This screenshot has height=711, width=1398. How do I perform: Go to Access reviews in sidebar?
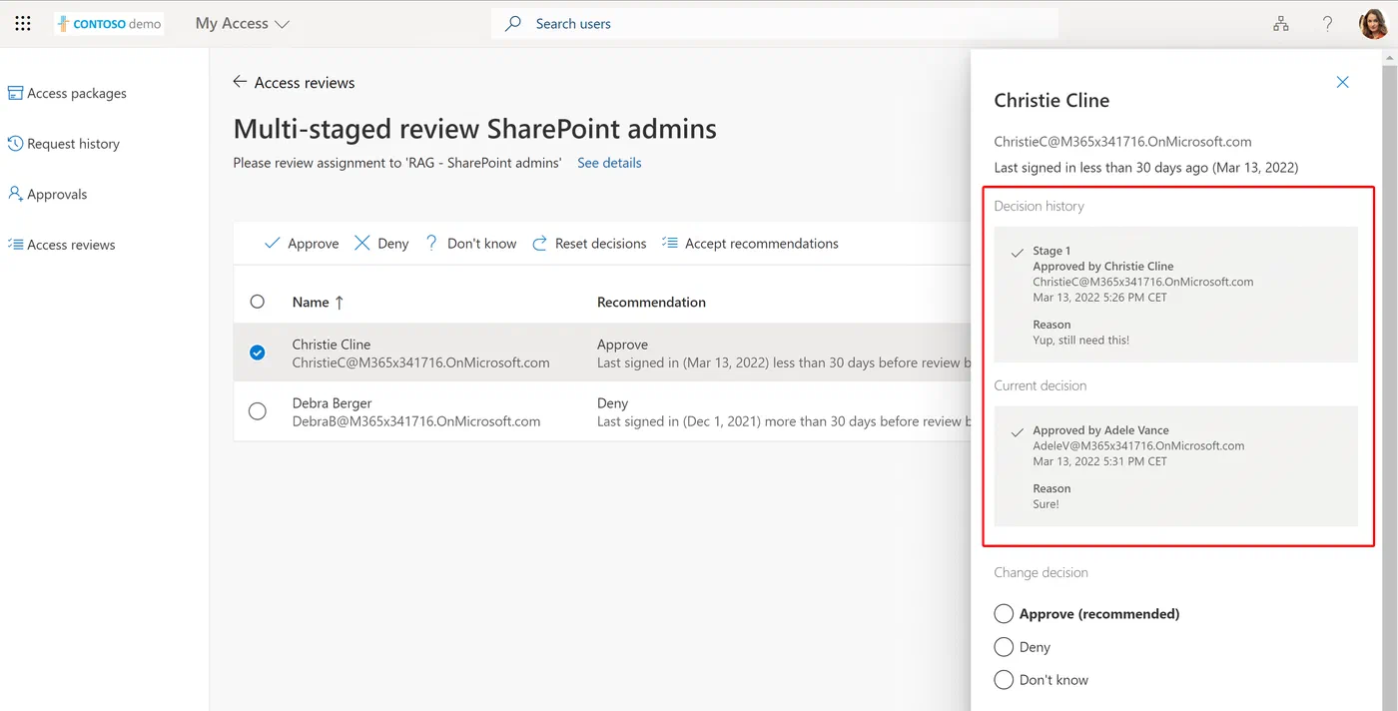(x=61, y=245)
